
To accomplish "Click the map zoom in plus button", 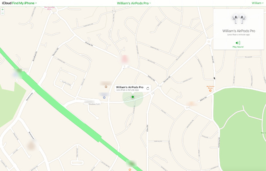I will [2, 10].
